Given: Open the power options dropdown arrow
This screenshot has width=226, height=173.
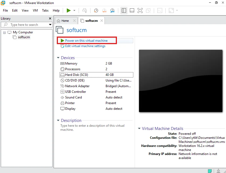Looking at the screenshot, I should click(74, 10).
